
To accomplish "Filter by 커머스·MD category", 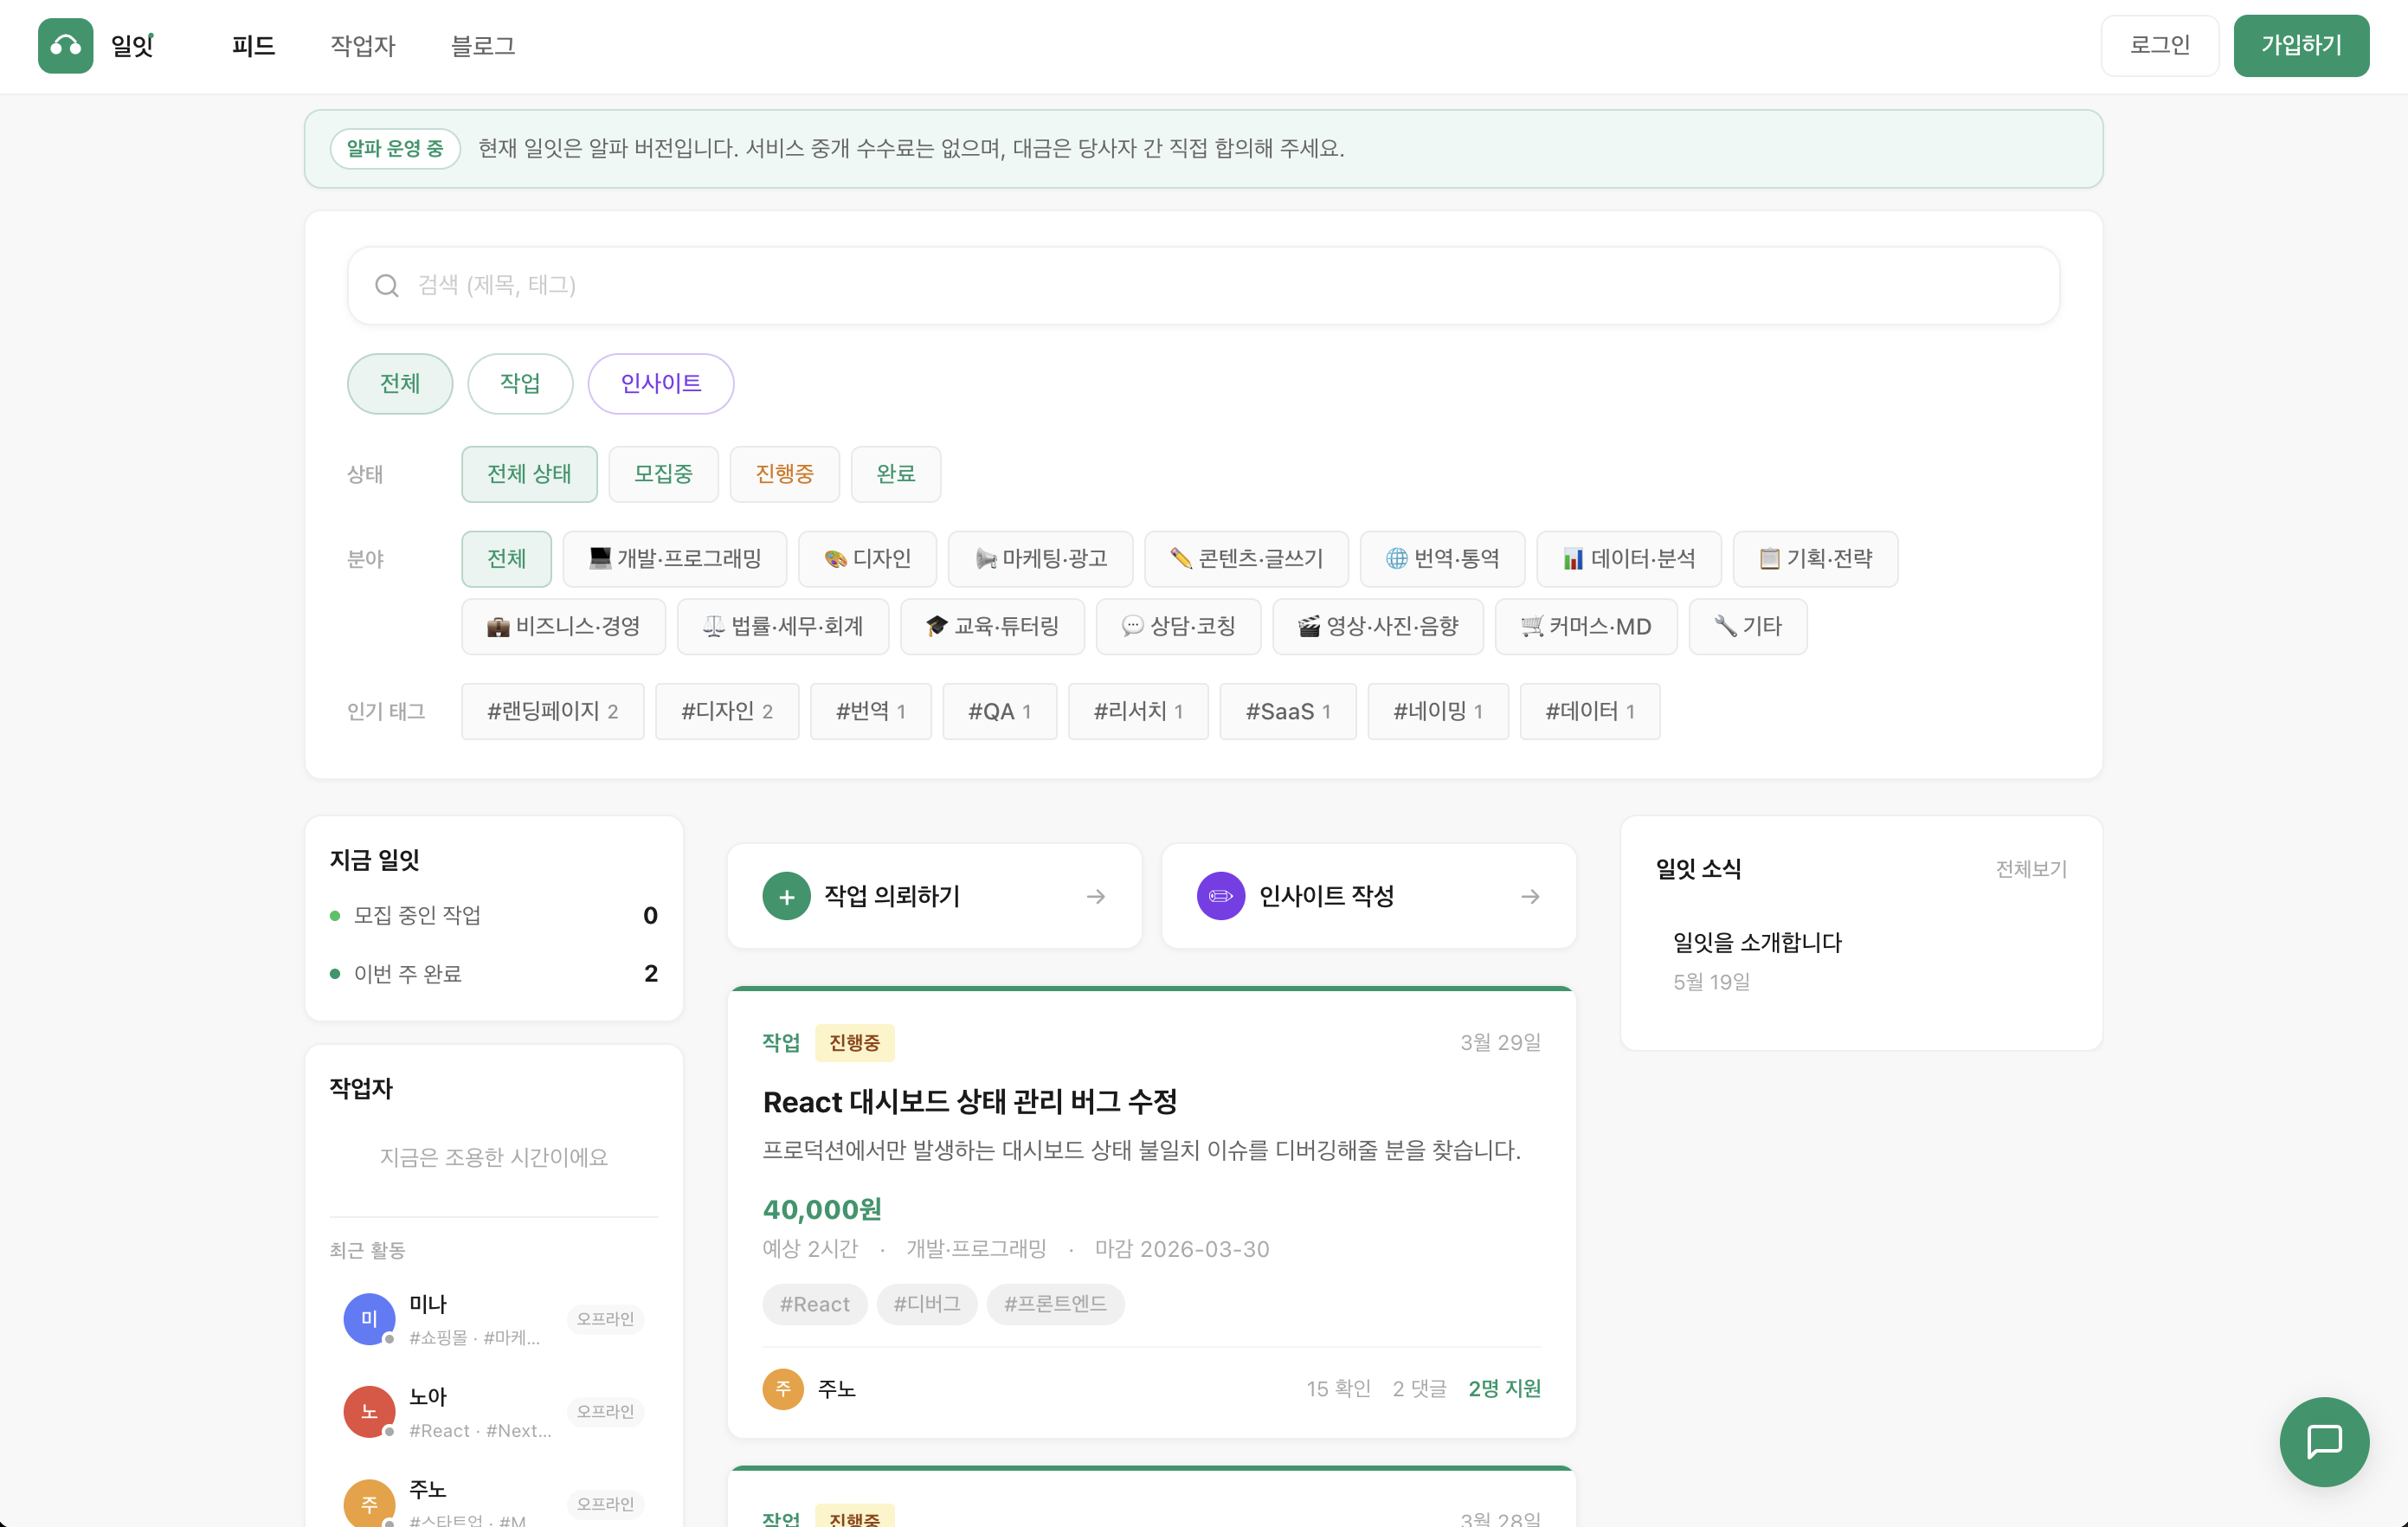I will tap(1586, 627).
